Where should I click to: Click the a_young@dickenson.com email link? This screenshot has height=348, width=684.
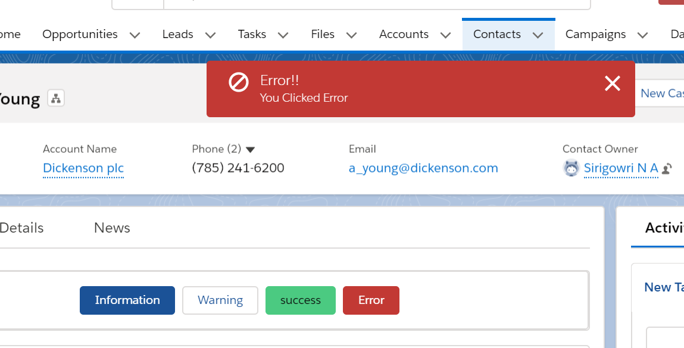[x=423, y=168]
